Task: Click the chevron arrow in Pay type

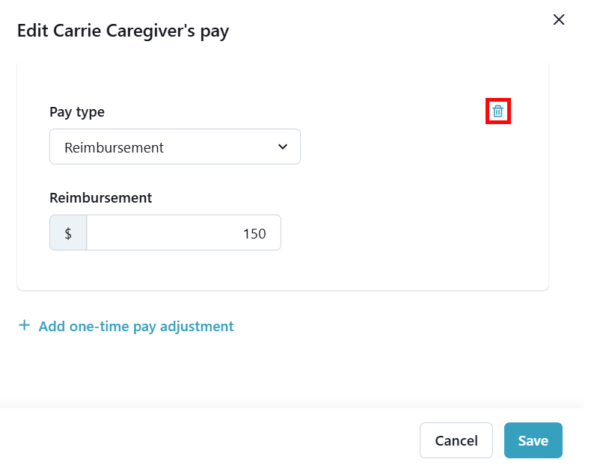Action: 282,147
